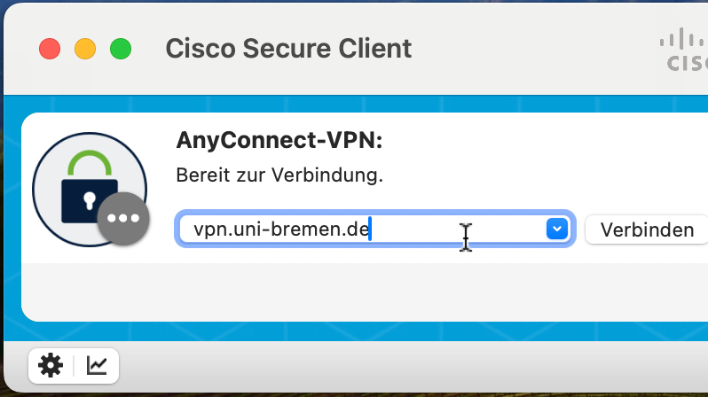Minimize window with the yellow button
The image size is (708, 397).
(85, 49)
